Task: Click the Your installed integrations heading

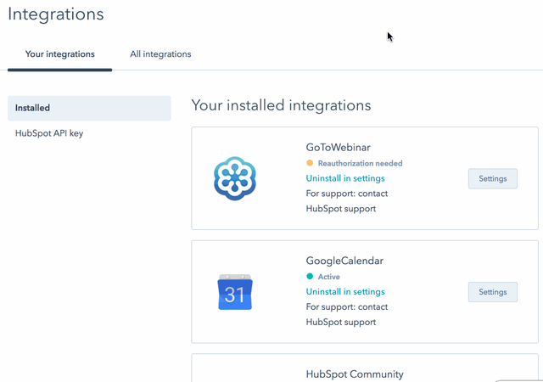Action: pyautogui.click(x=281, y=105)
